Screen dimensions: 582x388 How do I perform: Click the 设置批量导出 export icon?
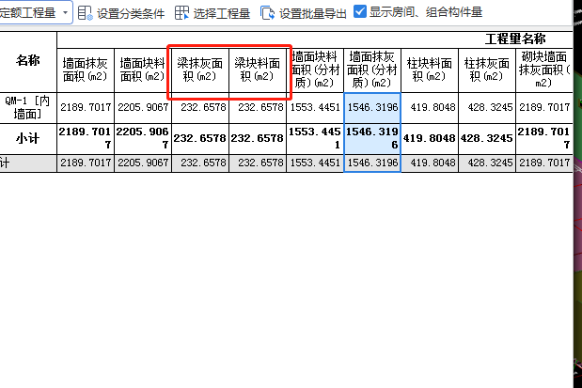[268, 13]
